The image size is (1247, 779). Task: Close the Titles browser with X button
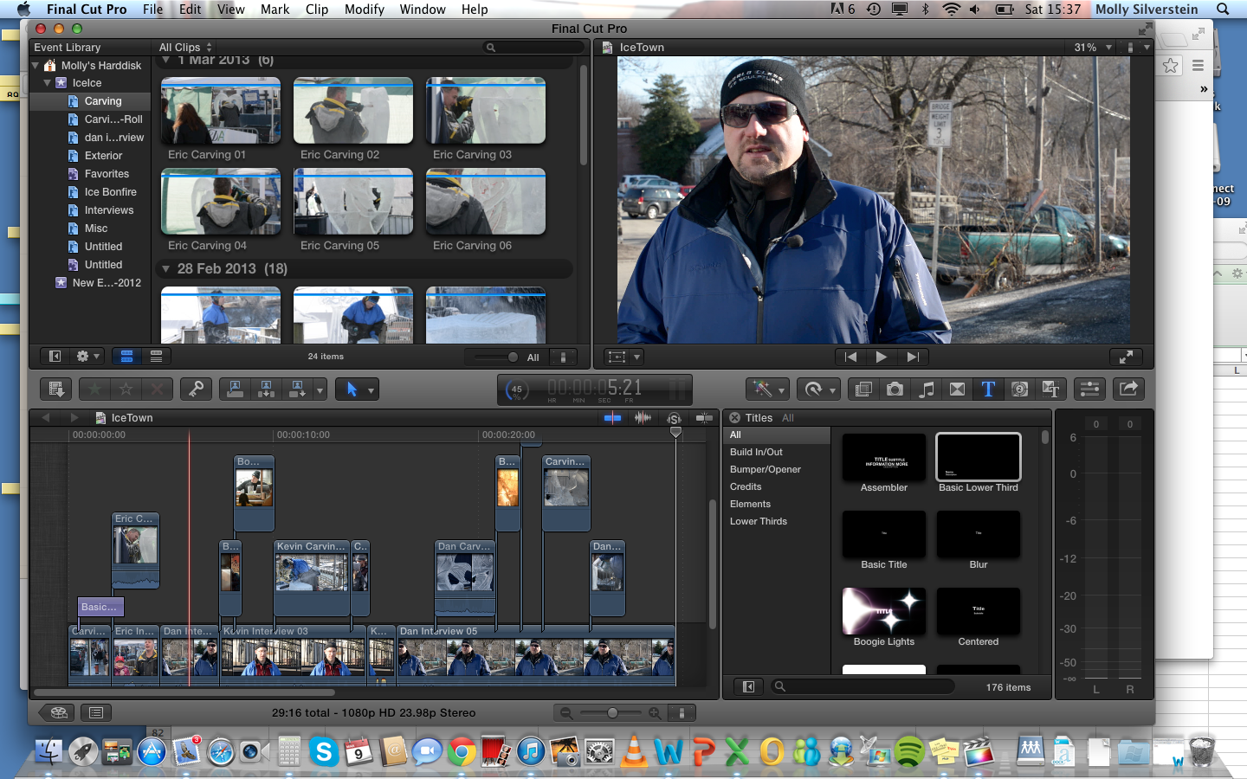(734, 418)
